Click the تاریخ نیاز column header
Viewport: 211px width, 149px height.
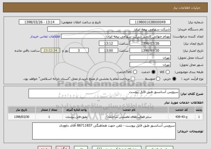(x=22, y=110)
